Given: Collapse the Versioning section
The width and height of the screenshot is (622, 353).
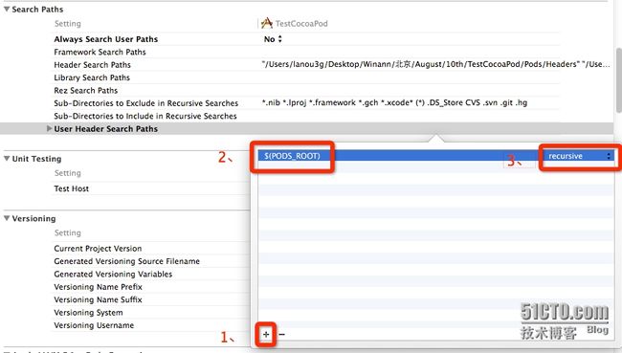Looking at the screenshot, I should click(7, 218).
